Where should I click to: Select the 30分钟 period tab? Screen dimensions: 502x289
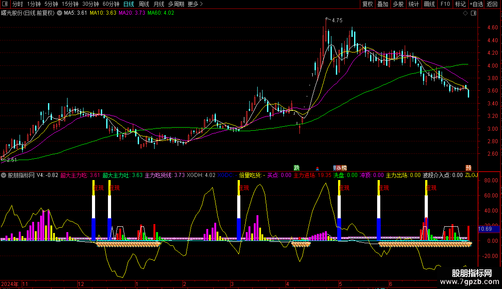click(x=91, y=4)
